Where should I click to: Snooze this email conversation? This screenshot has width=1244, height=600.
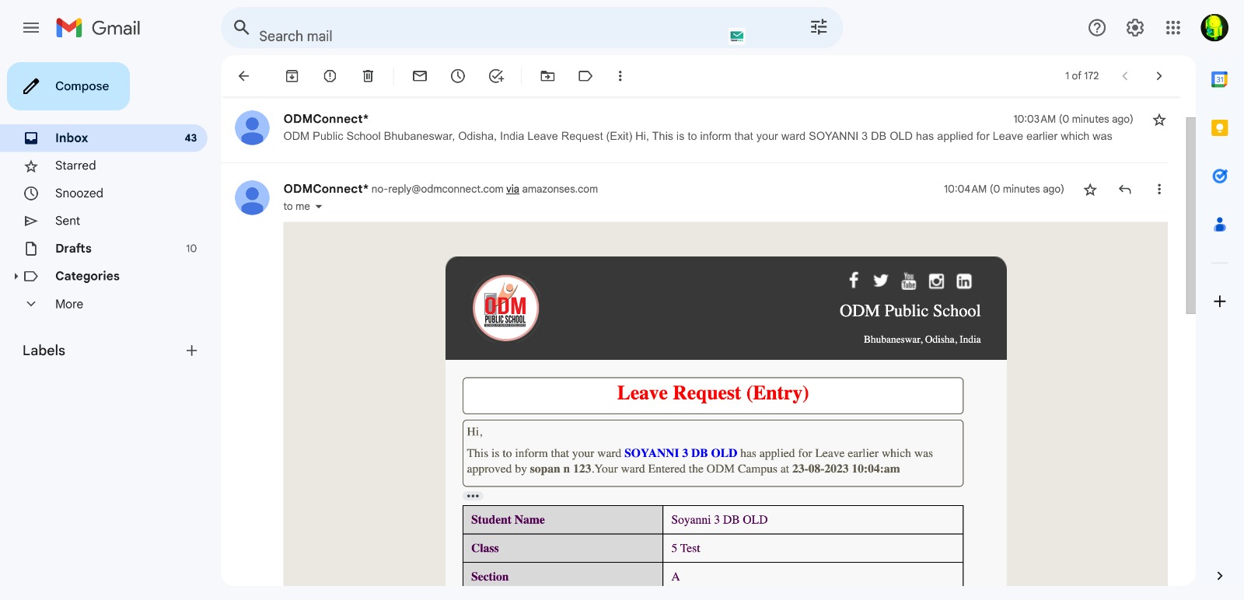coord(458,76)
